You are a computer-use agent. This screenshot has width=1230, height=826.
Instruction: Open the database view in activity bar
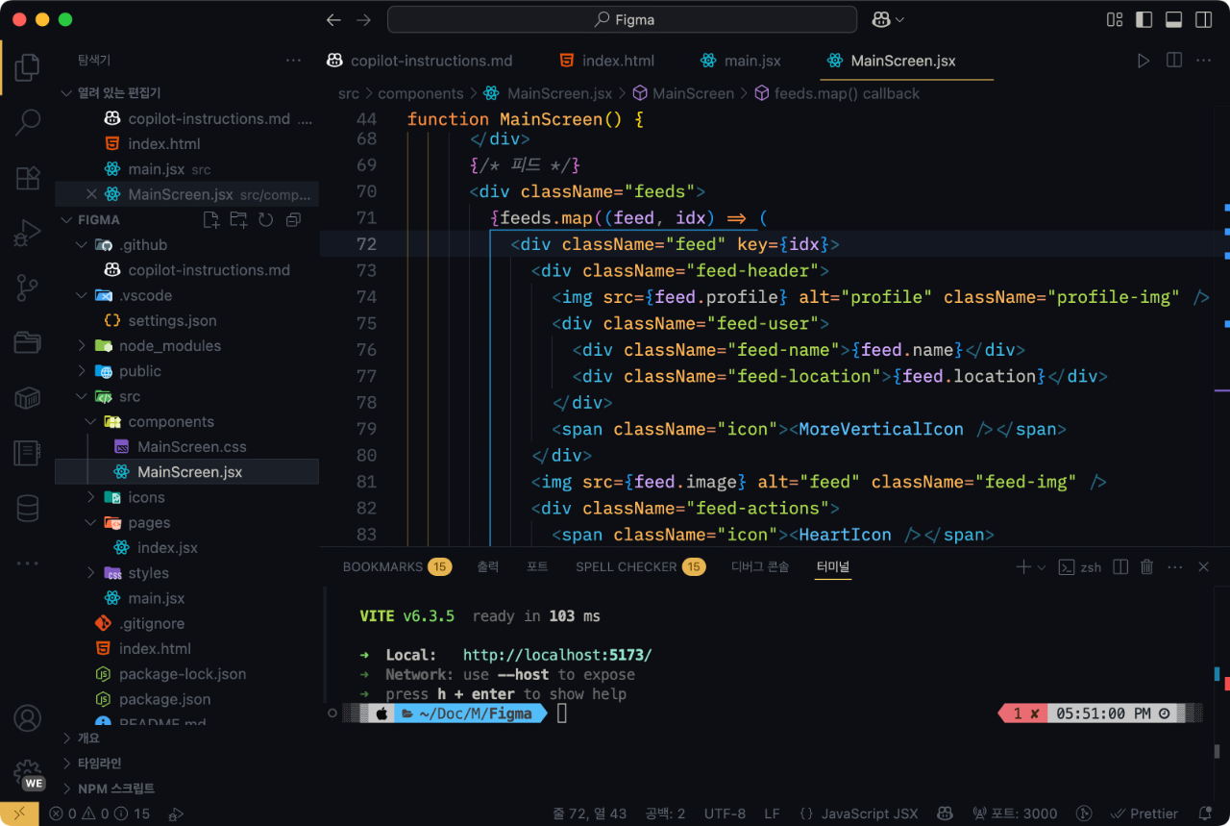(27, 508)
